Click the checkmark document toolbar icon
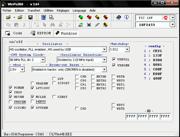The height and width of the screenshot is (137, 180). point(51,17)
